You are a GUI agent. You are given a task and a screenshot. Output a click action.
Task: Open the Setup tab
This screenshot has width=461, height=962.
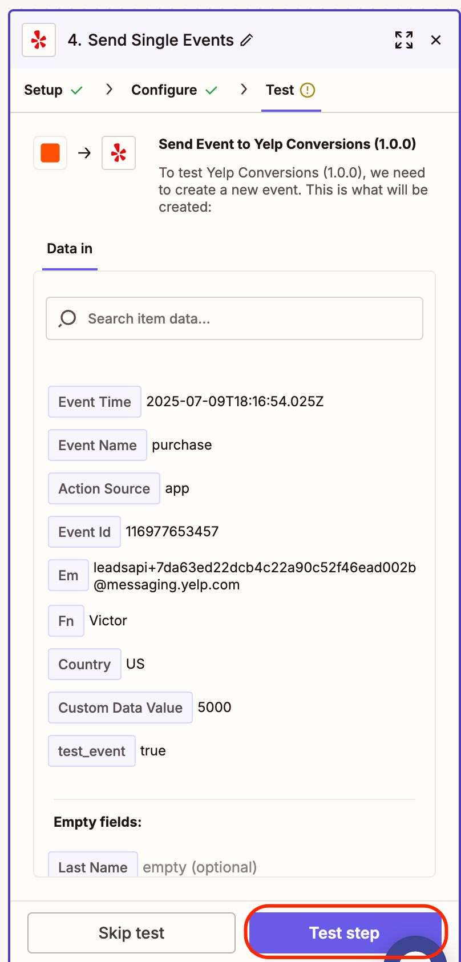(x=43, y=90)
